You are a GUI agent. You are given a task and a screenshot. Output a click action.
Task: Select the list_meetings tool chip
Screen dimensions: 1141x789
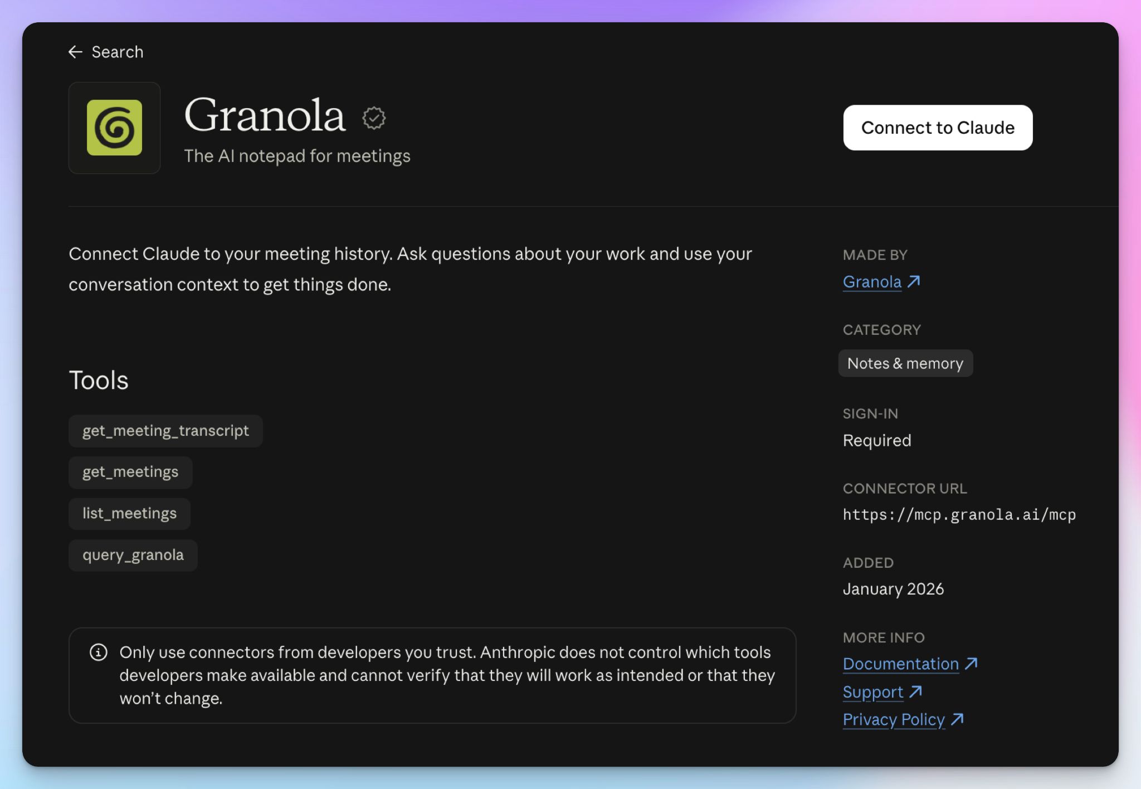(x=129, y=513)
